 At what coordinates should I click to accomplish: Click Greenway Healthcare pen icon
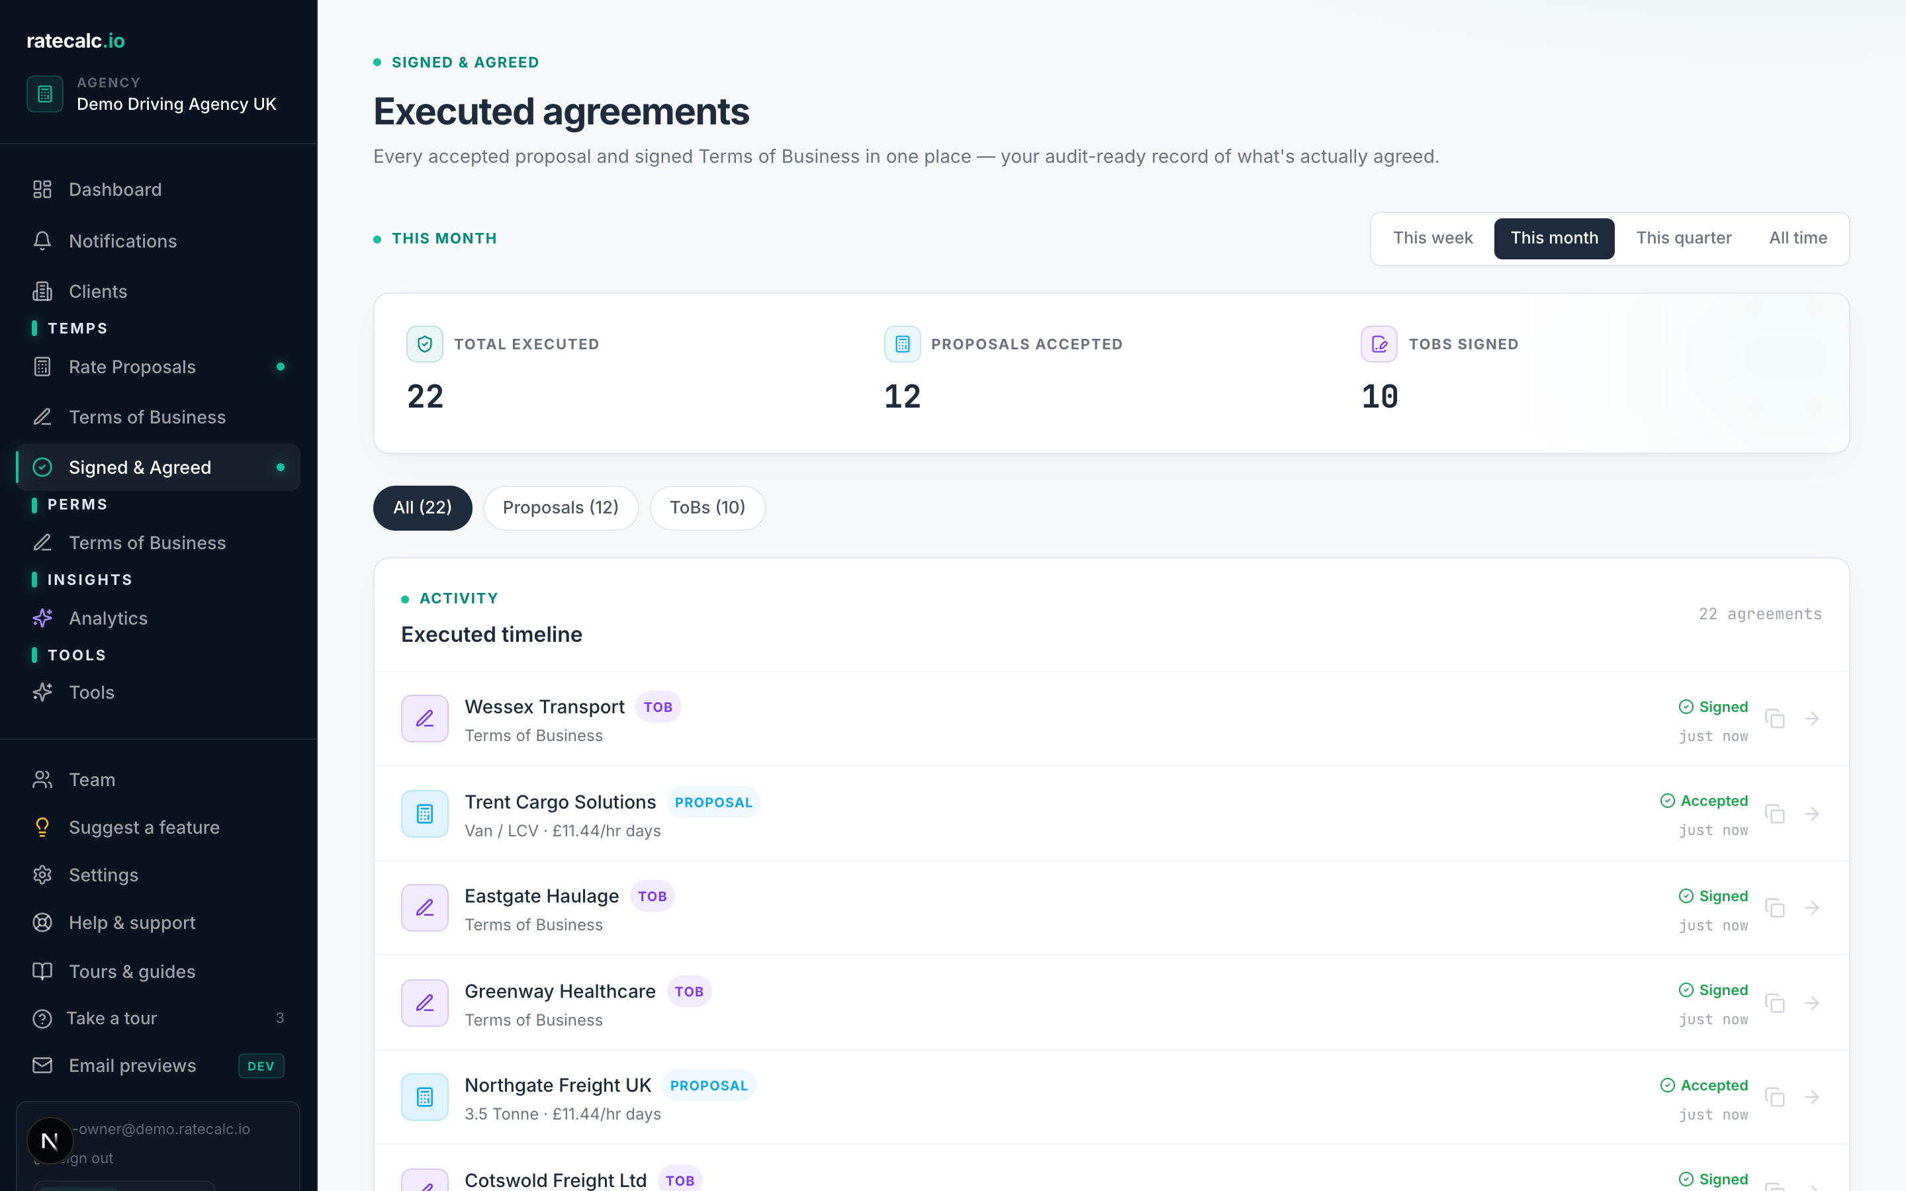[424, 1004]
